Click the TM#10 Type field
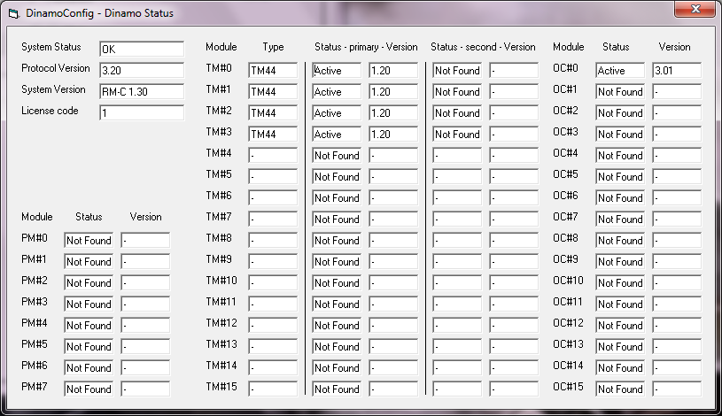This screenshot has height=416, width=722. point(273,283)
